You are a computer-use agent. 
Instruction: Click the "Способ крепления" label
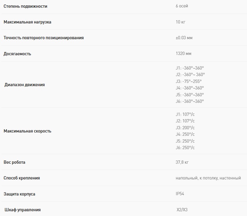pos(22,178)
